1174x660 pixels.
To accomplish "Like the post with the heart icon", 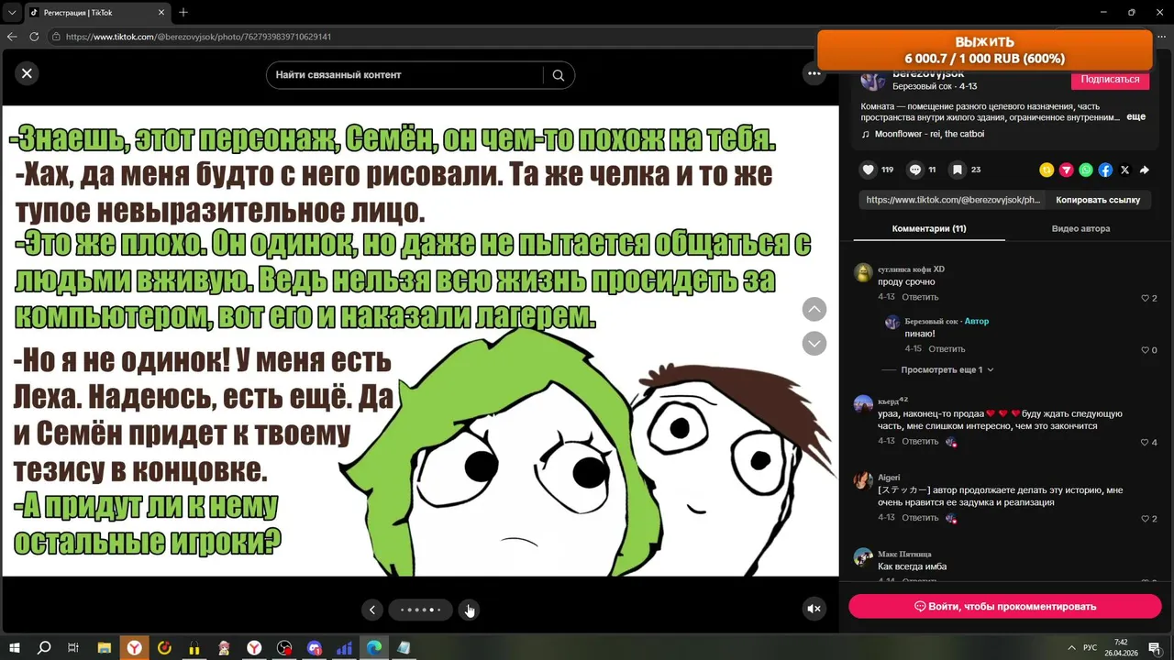I will click(868, 170).
